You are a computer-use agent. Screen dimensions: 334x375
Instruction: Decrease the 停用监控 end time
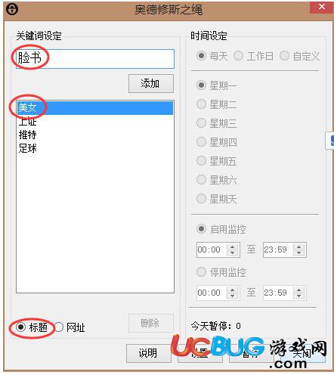click(x=298, y=296)
